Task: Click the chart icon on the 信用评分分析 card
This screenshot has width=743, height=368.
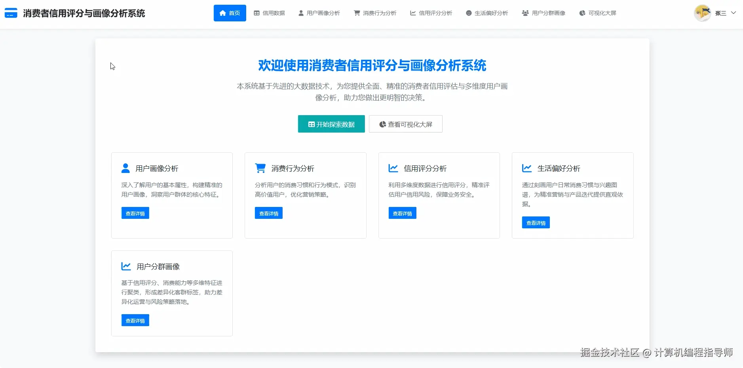Action: [x=393, y=168]
